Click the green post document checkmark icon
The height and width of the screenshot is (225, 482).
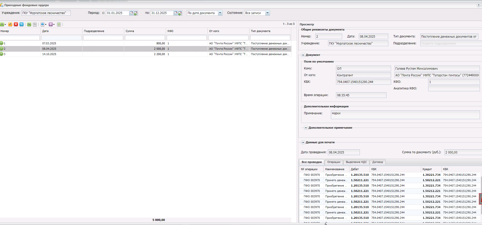(x=29, y=24)
